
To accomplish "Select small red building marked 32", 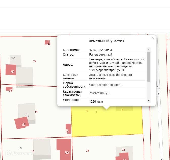I will tap(47, 42).
